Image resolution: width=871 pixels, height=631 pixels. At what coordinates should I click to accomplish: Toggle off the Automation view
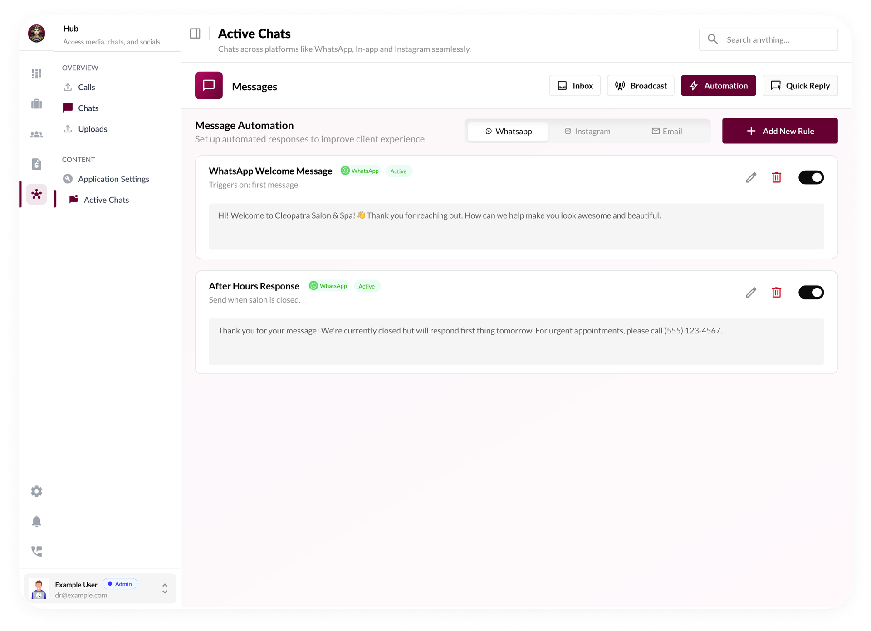tap(718, 85)
